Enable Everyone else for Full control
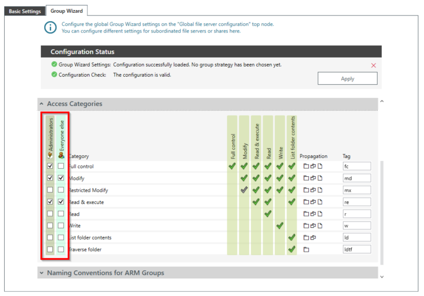 [x=61, y=167]
